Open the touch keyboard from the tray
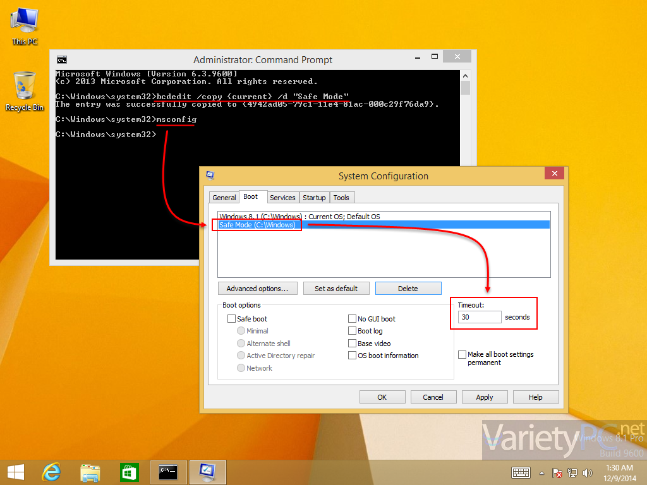The width and height of the screenshot is (647, 485). point(520,472)
